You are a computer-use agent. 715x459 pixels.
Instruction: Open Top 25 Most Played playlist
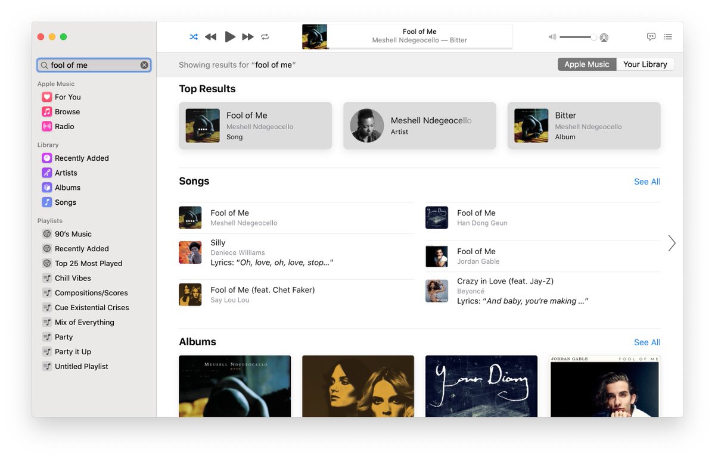click(x=82, y=264)
